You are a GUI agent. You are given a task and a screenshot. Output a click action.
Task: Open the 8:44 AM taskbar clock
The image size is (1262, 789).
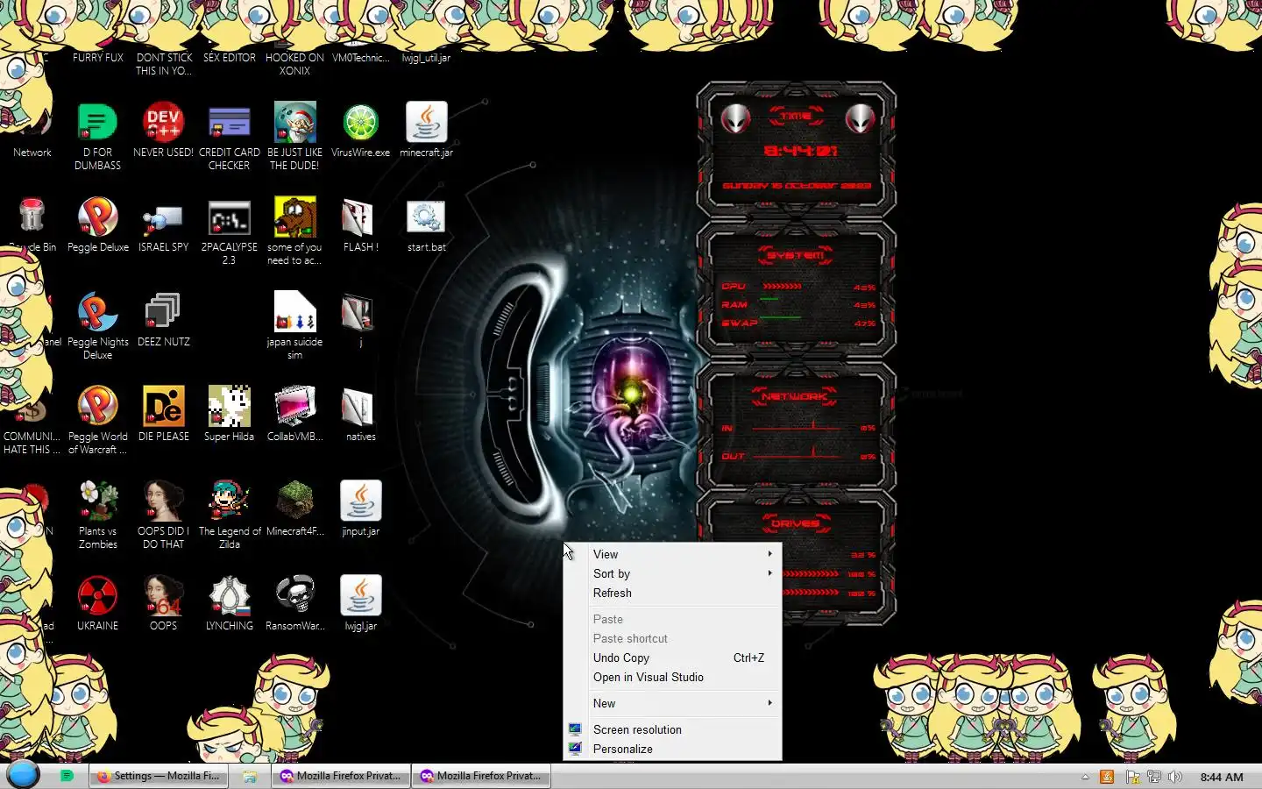(x=1222, y=777)
